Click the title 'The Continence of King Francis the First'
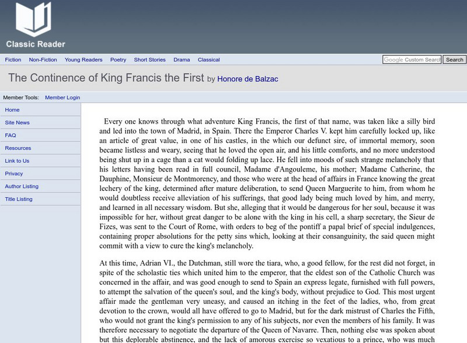 (106, 78)
